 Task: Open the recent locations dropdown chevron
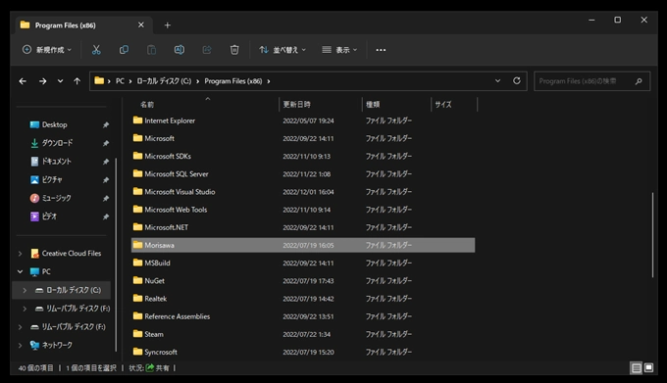(61, 81)
